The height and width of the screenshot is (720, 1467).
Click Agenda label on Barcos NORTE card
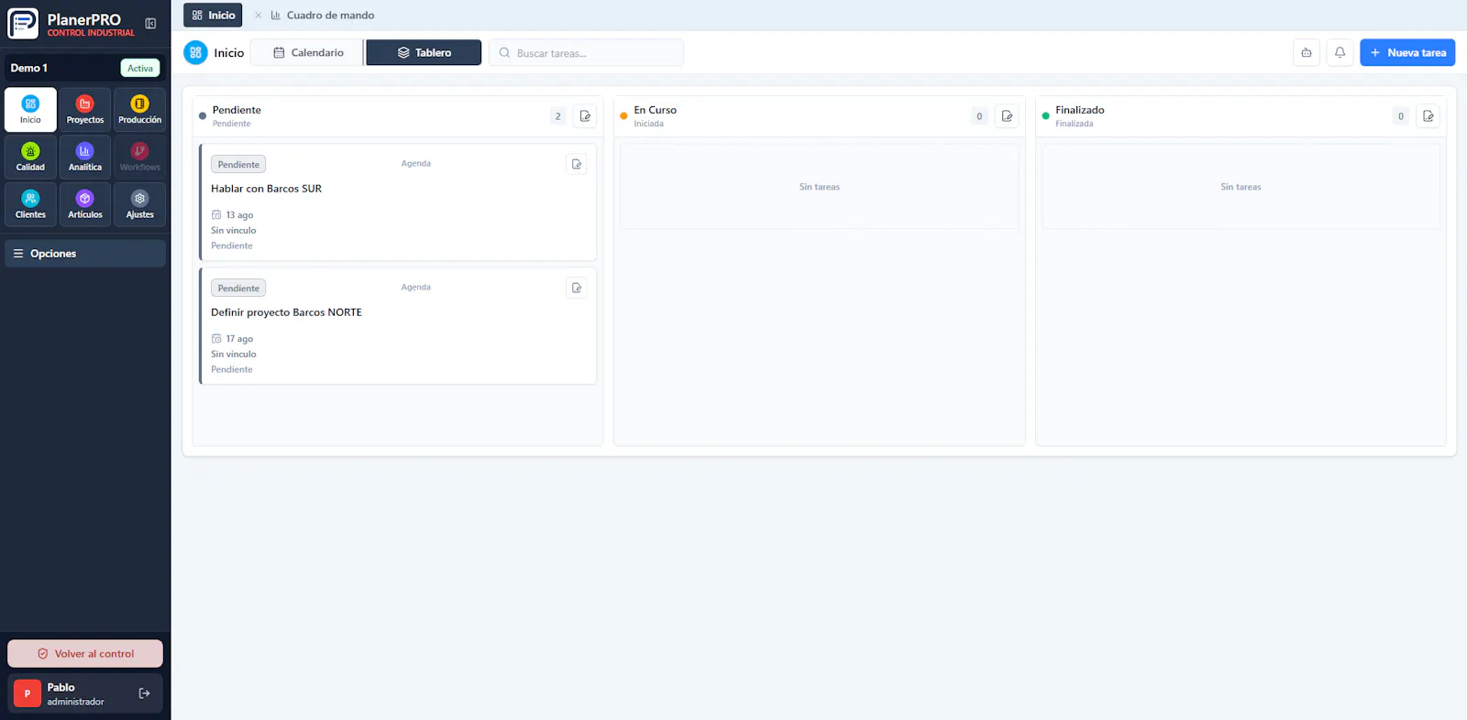(x=415, y=287)
